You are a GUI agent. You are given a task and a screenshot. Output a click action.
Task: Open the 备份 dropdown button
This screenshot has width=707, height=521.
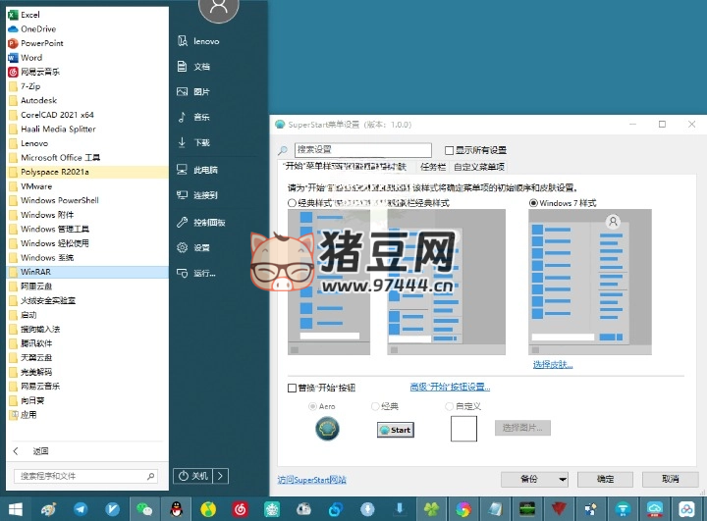pos(535,479)
